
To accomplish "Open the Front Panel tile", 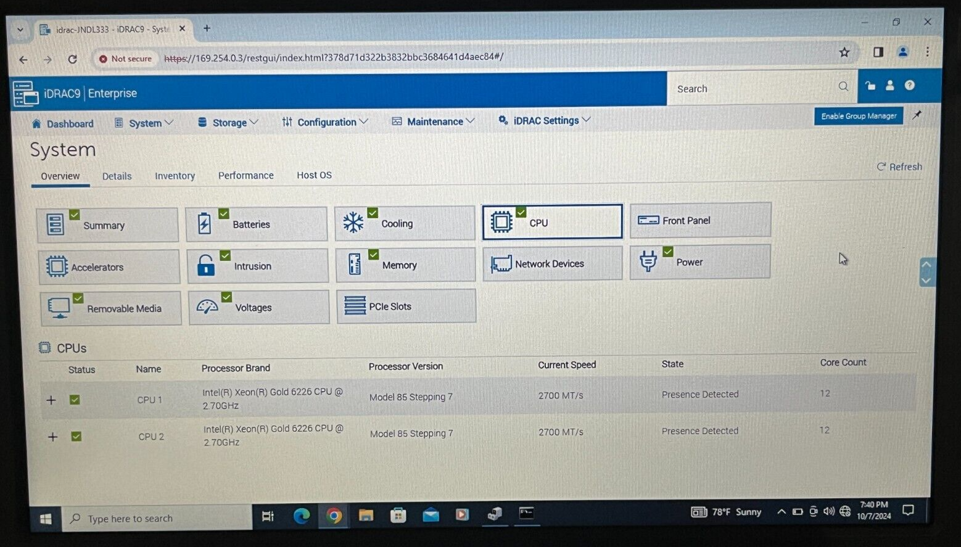I will pos(701,220).
